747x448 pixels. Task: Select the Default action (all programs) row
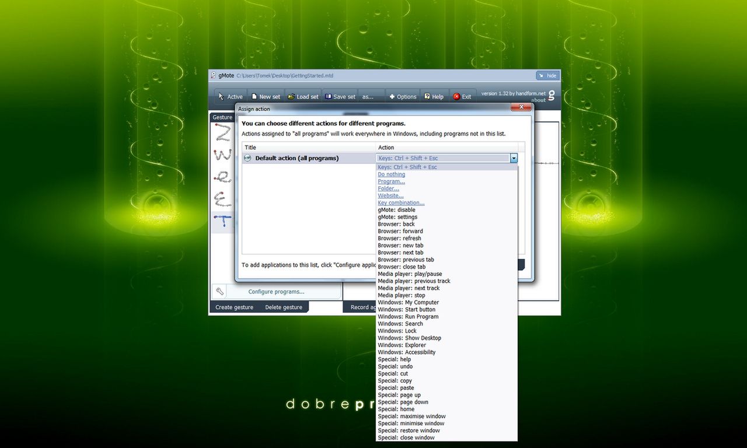(309, 158)
